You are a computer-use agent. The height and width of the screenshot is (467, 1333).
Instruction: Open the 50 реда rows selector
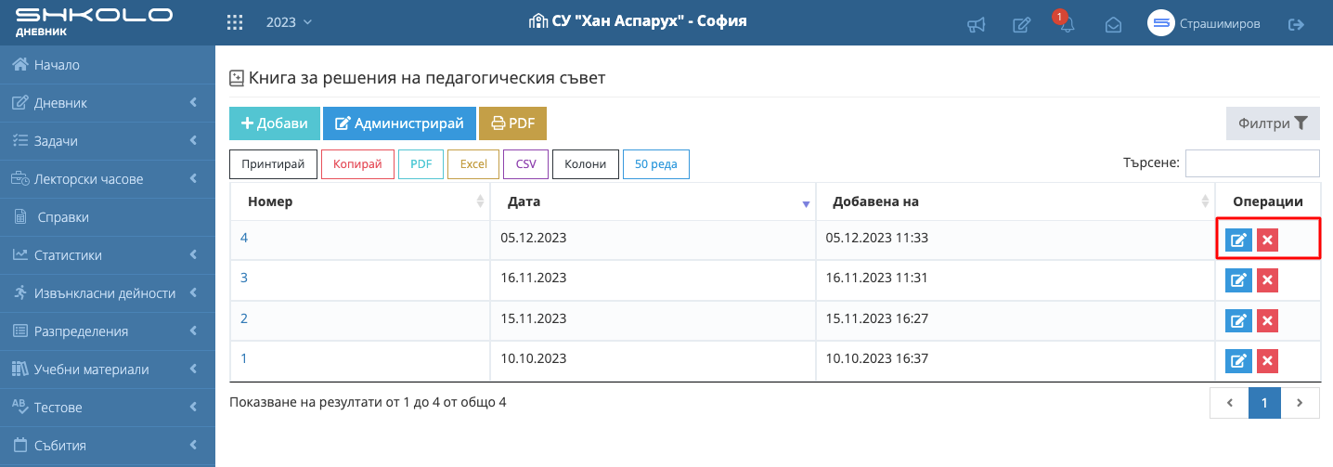pos(655,164)
